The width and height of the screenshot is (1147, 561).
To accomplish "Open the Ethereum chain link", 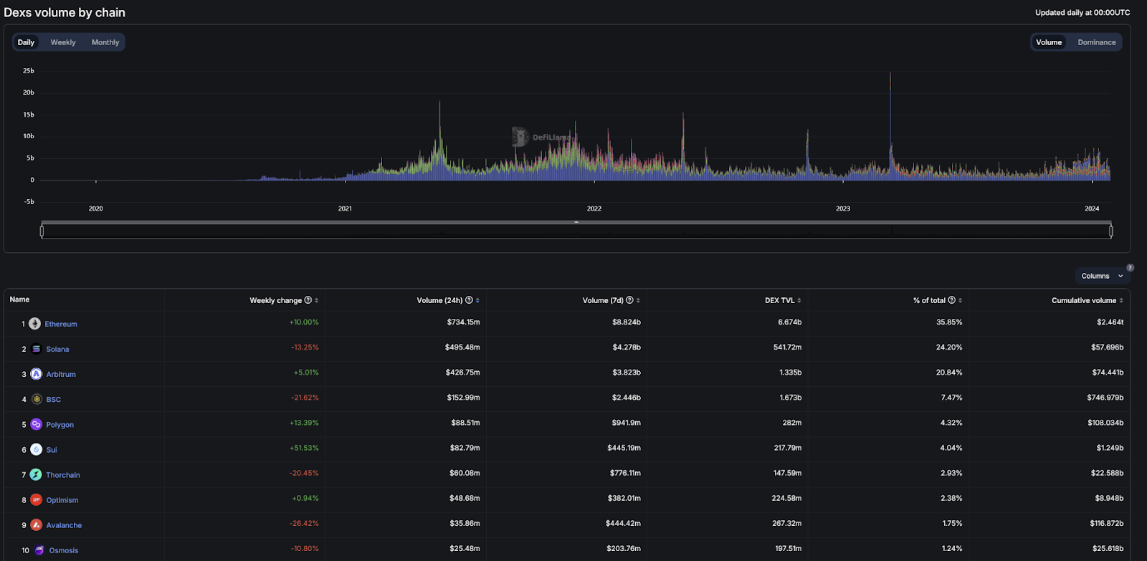I will (x=61, y=324).
